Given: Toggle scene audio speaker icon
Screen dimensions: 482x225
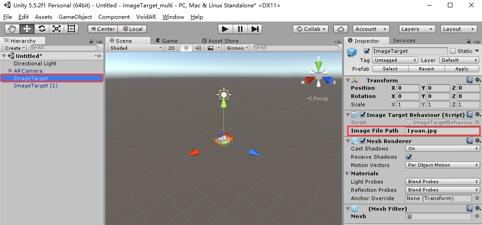Looking at the screenshot, I should point(198,48).
